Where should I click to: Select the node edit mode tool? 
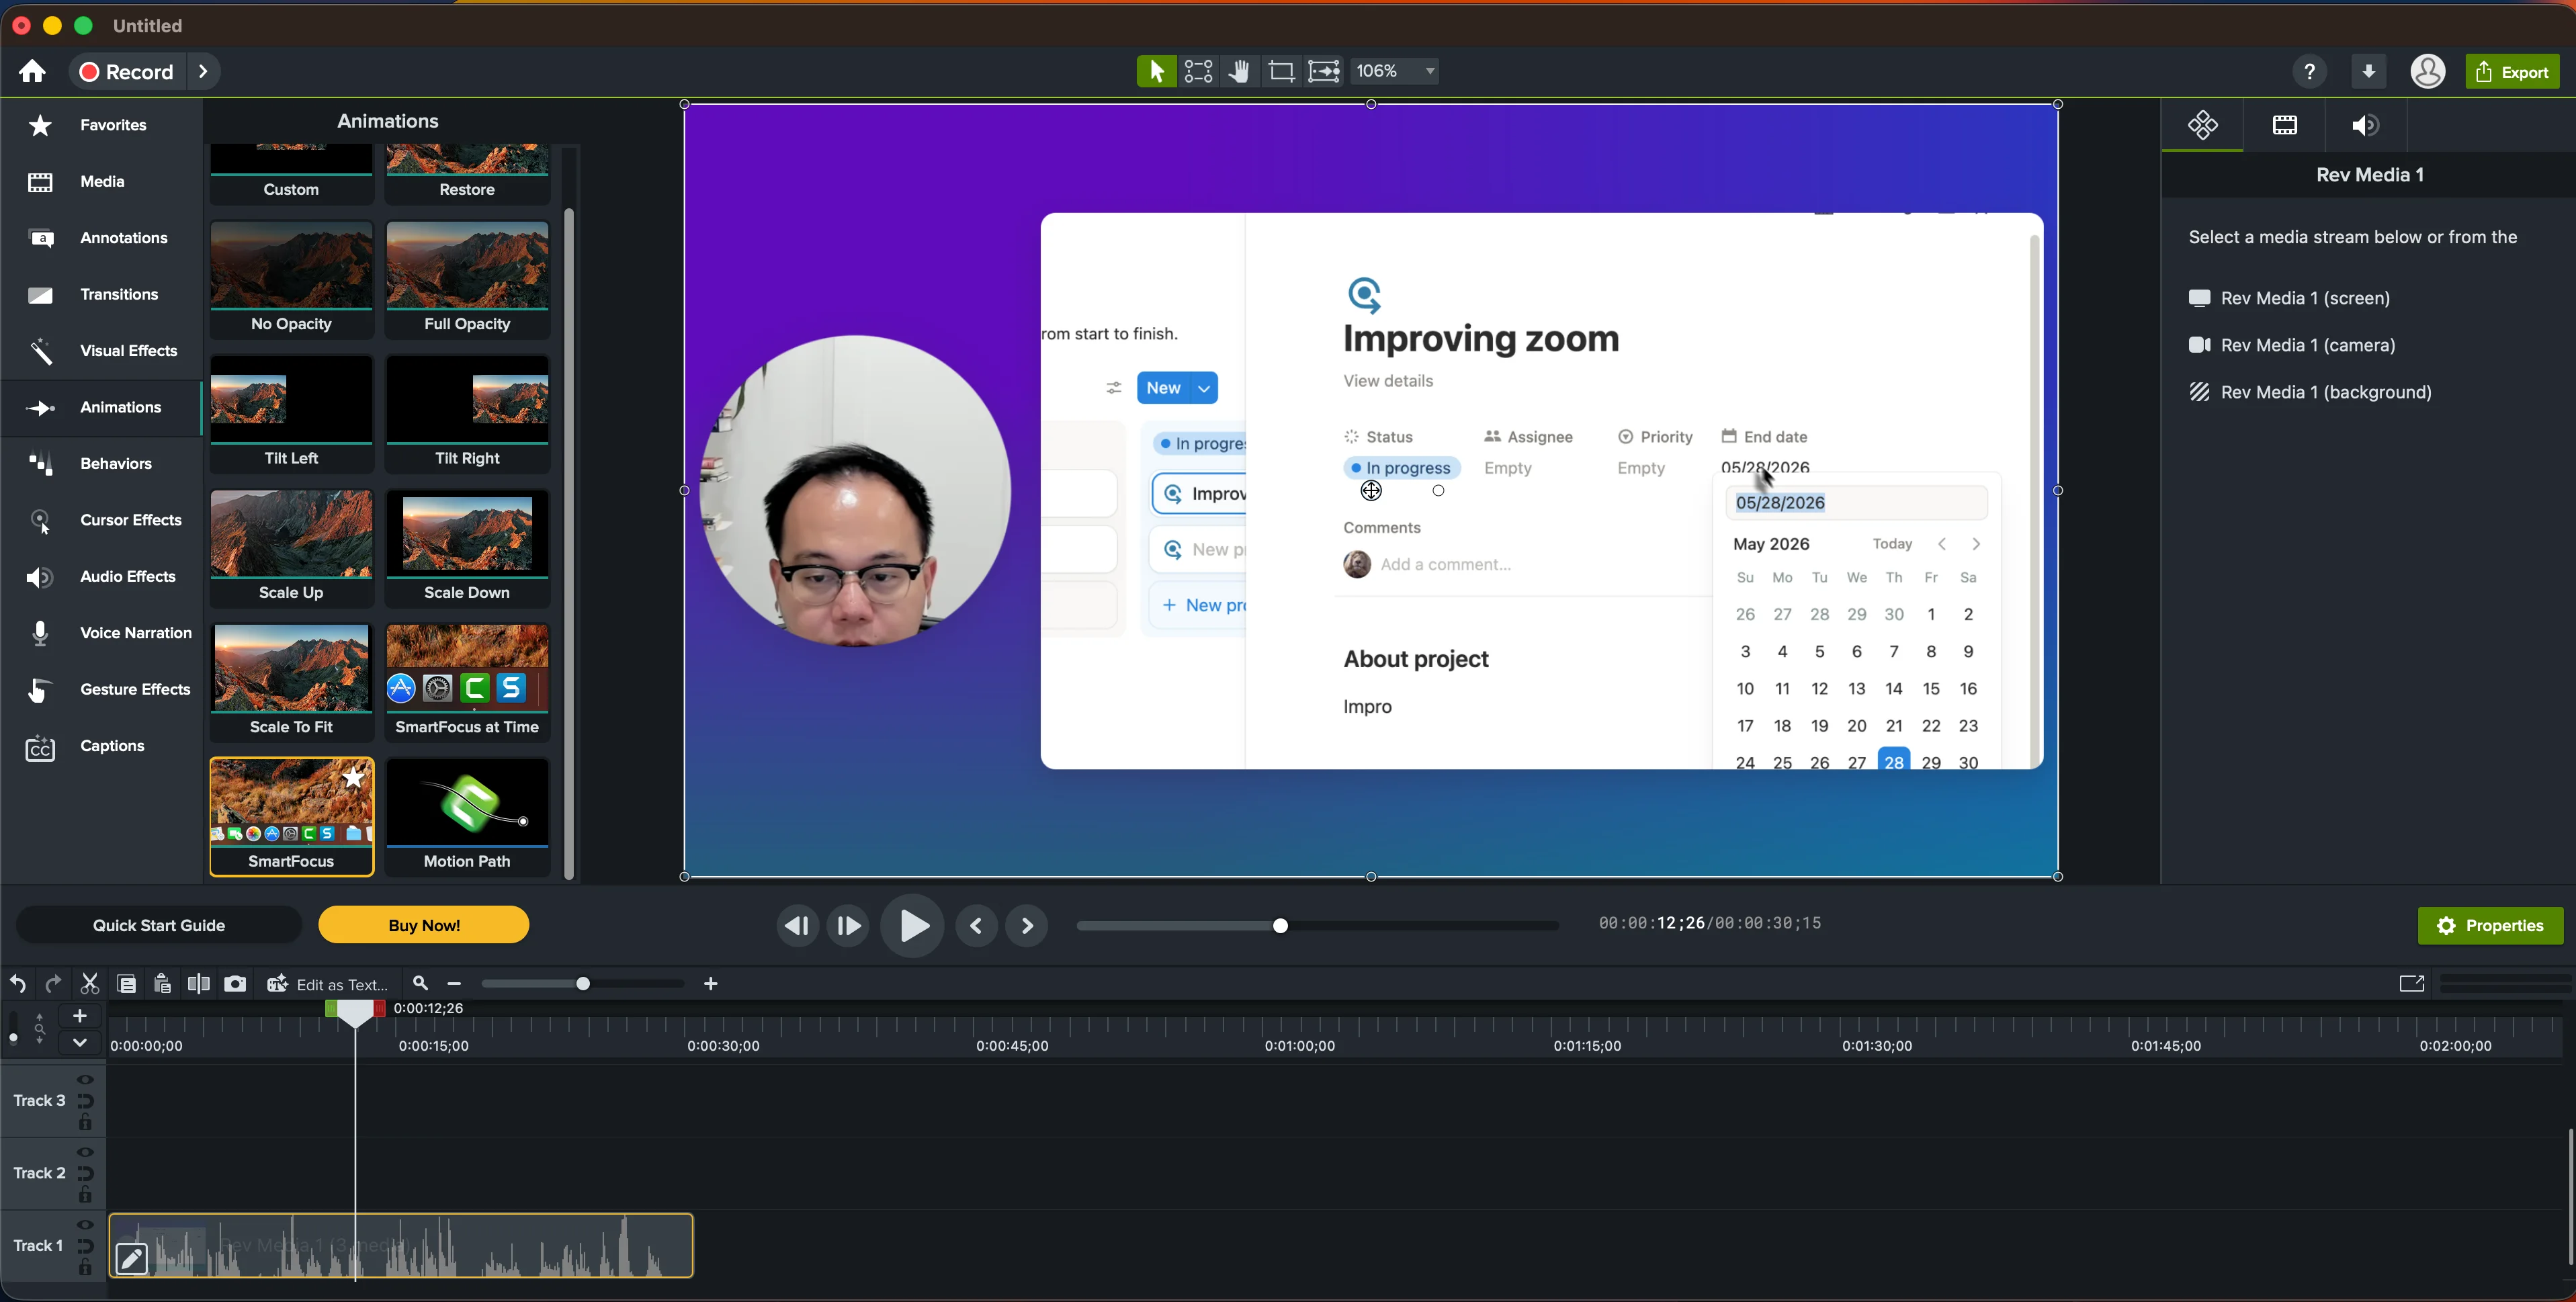coord(1198,71)
